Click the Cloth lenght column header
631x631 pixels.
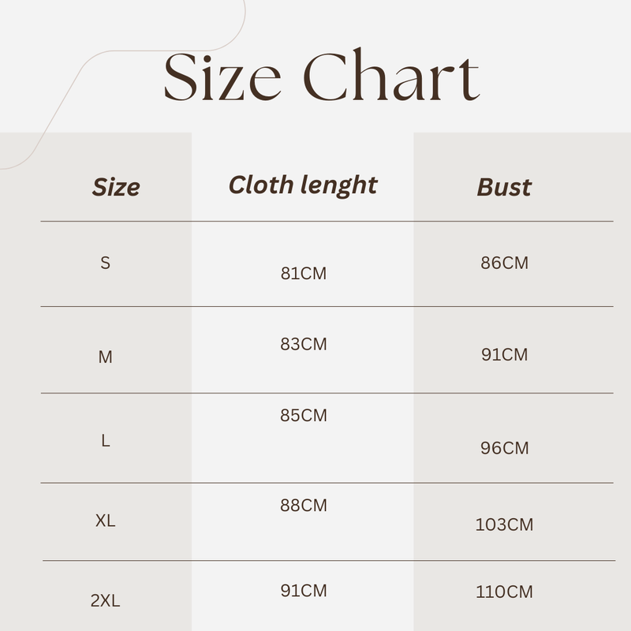point(303,185)
